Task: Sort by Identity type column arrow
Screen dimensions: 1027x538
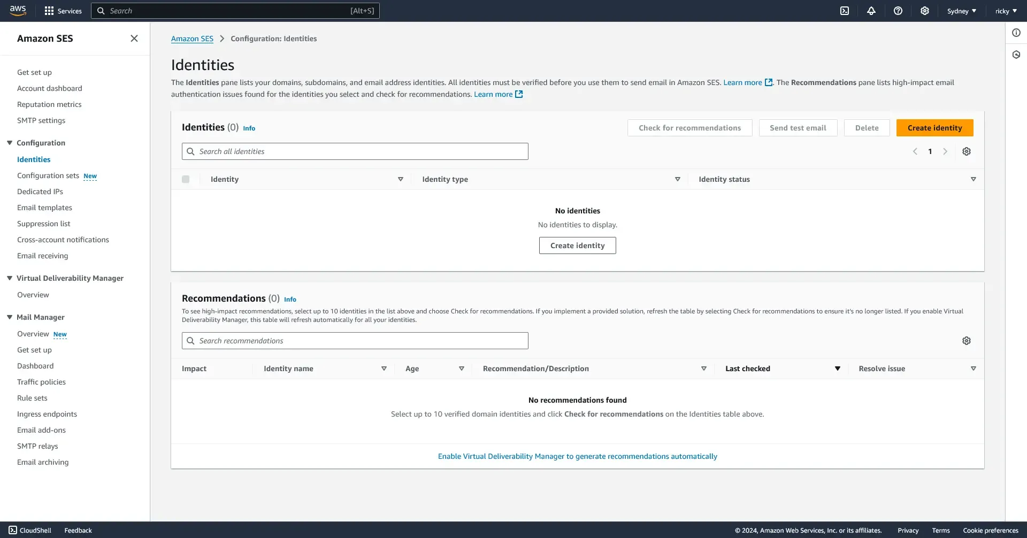Action: click(678, 179)
